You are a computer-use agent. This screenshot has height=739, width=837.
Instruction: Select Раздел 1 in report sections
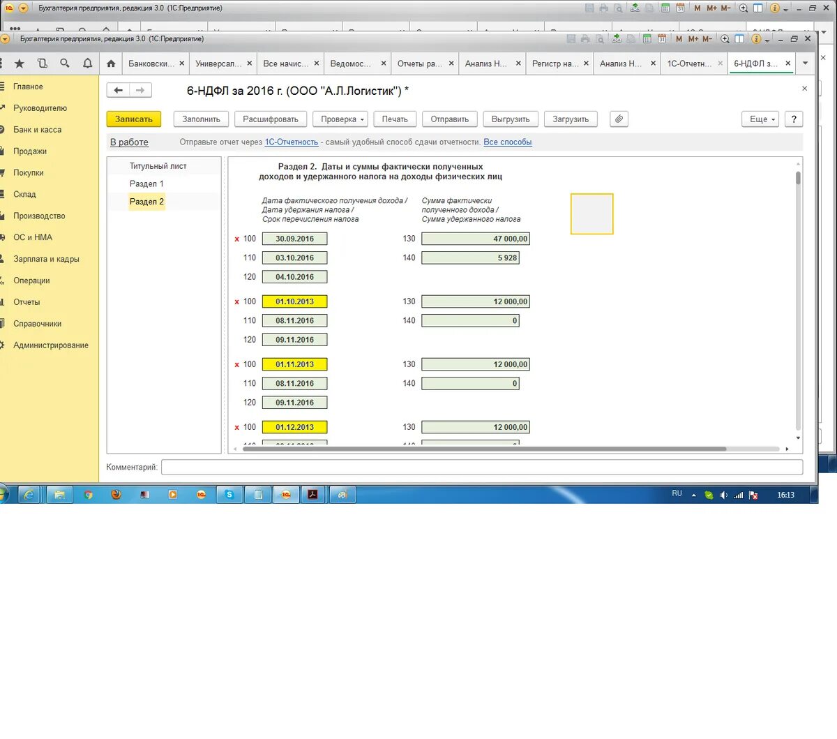(146, 184)
